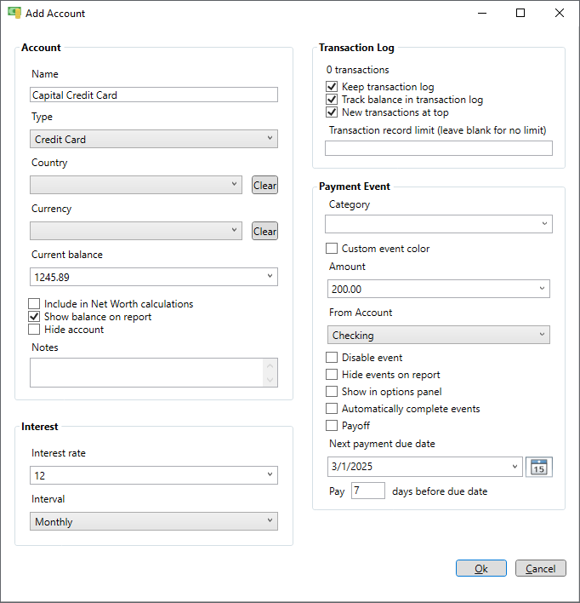Expand the From Account Checking dropdown

coord(439,335)
